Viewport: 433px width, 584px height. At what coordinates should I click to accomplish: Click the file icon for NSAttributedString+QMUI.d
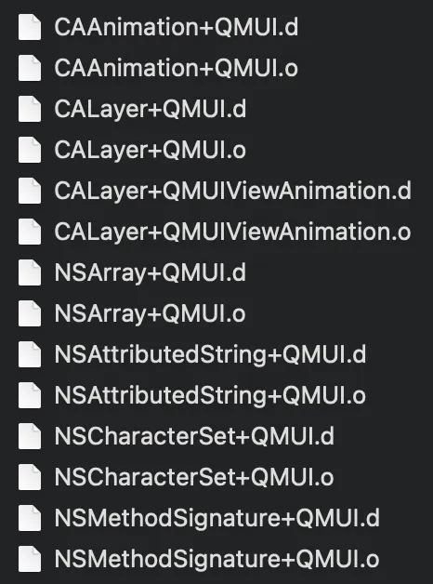(30, 355)
